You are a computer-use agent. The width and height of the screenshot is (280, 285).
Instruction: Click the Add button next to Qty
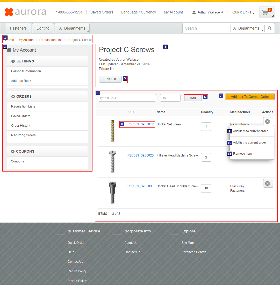193,98
